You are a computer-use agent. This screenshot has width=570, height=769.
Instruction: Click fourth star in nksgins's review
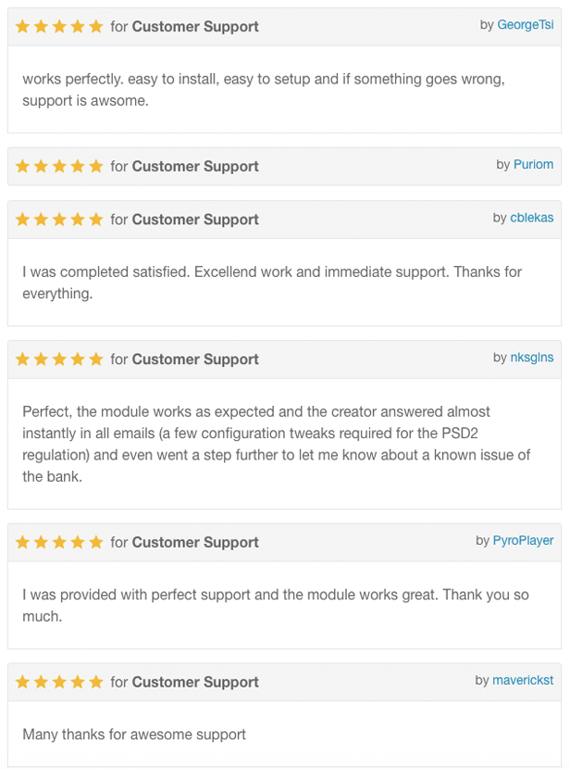(78, 359)
